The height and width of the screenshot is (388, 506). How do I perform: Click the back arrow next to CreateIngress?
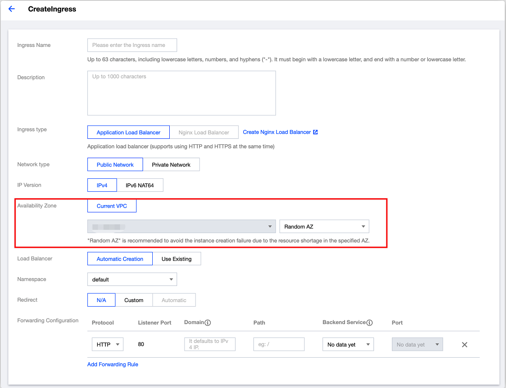click(11, 9)
